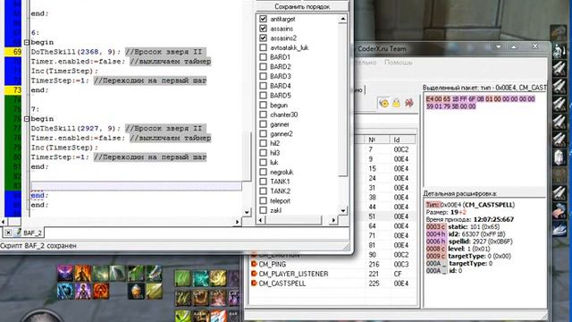The width and height of the screenshot is (572, 322).
Task: Click the running figure icon atop right game sidebar
Action: pyautogui.click(x=559, y=50)
